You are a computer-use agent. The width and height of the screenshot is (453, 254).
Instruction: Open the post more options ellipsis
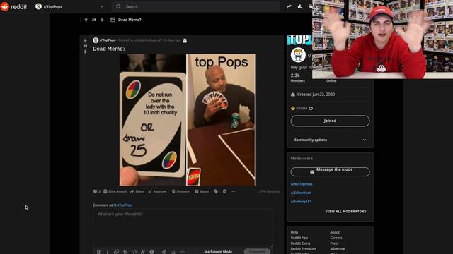[x=234, y=191]
